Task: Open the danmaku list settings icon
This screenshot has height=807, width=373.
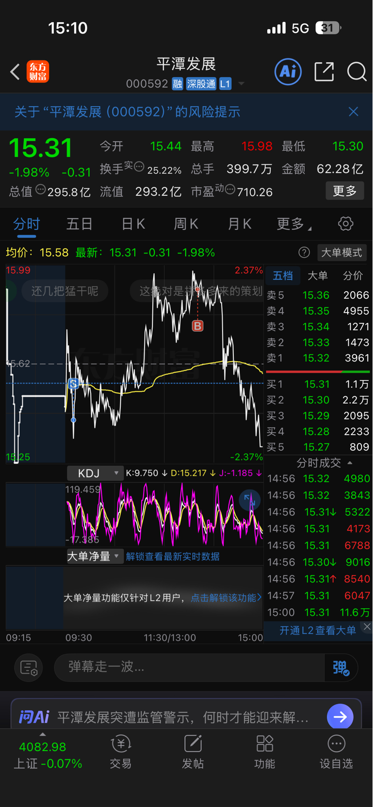Action: click(29, 667)
